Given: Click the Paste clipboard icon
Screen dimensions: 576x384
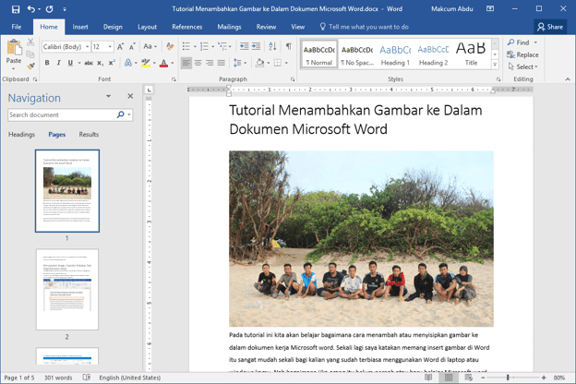Looking at the screenshot, I should pos(14,48).
